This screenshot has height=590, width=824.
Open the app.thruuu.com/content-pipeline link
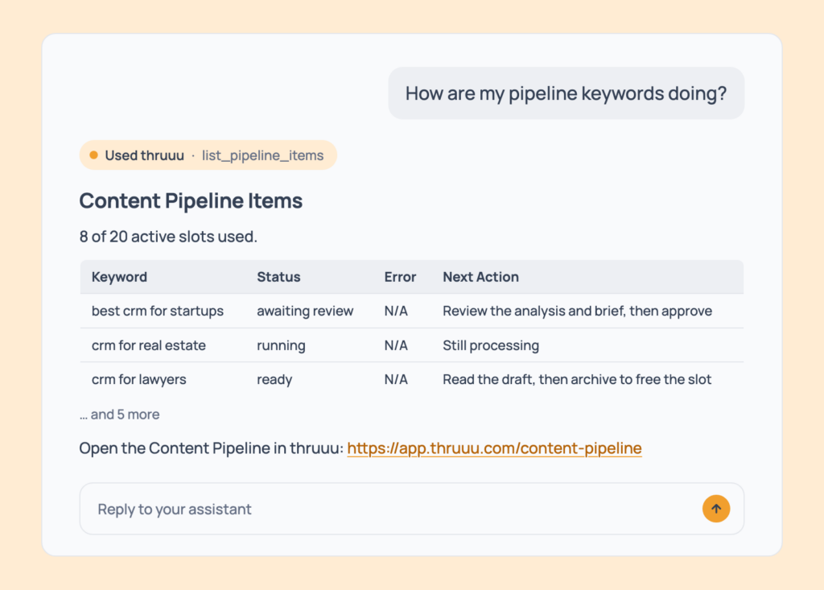[494, 448]
